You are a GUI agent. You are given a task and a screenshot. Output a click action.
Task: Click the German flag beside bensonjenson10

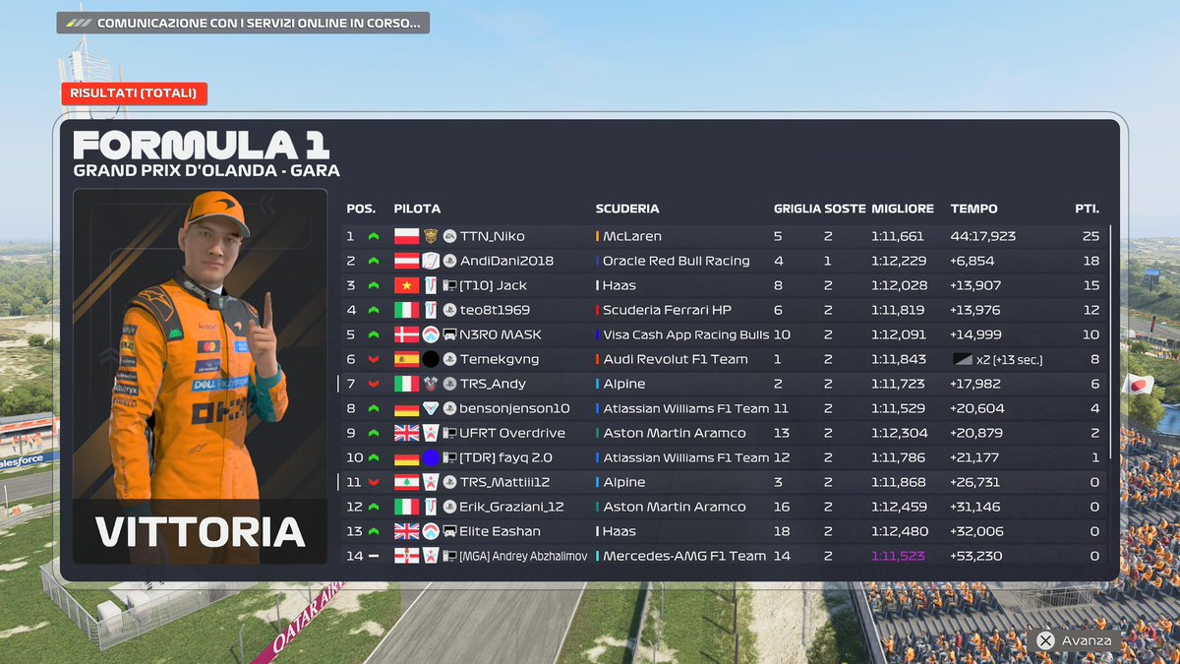coord(406,408)
